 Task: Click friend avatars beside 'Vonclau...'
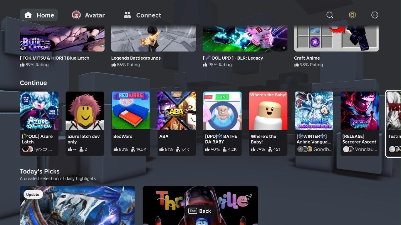(348, 149)
